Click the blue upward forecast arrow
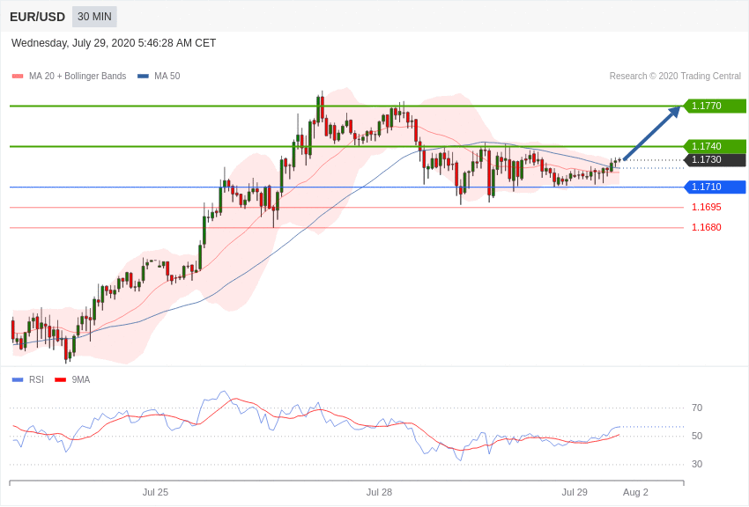This screenshot has width=749, height=507. point(652,133)
